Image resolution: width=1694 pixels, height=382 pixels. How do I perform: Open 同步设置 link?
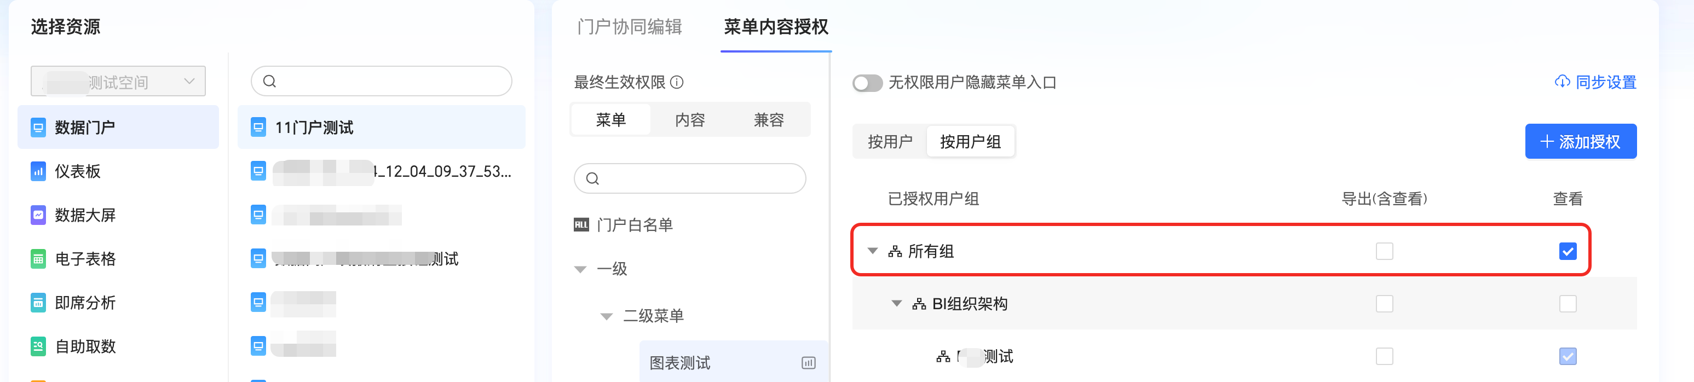pos(1595,82)
